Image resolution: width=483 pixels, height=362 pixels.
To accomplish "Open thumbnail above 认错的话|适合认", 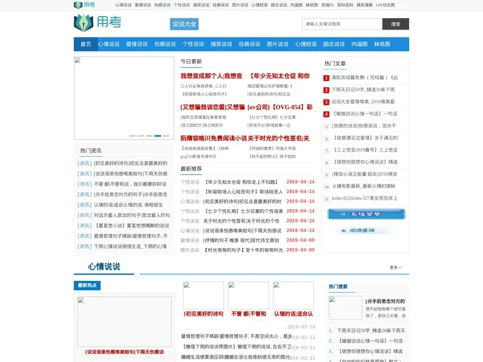I will [x=294, y=296].
